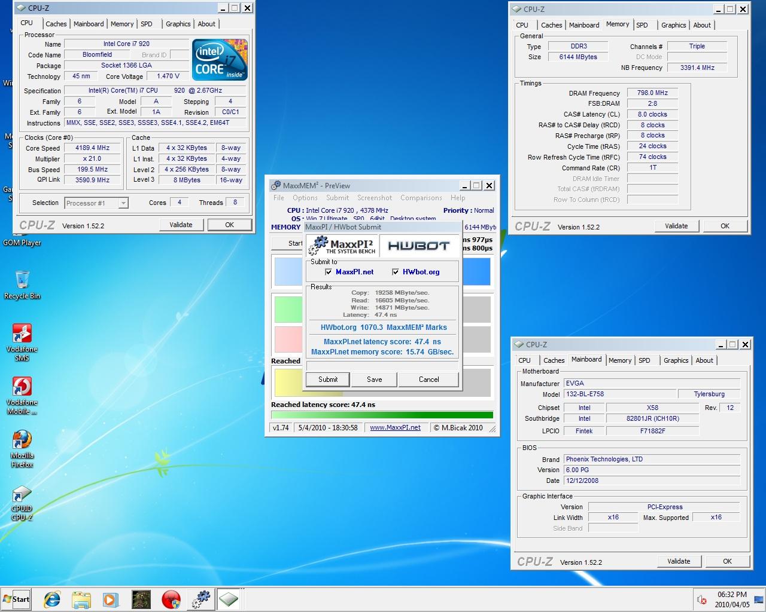Switch to Caches tab in Core i7 CPU-Z window
The image size is (766, 612).
(56, 24)
